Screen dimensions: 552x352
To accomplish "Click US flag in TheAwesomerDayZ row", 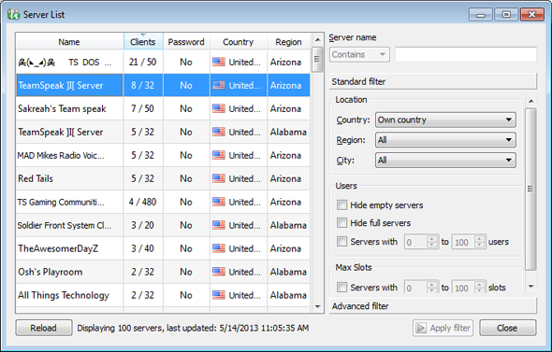I will click(219, 248).
